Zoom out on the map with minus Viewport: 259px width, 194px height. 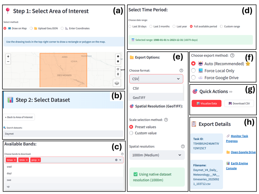pos(8,62)
